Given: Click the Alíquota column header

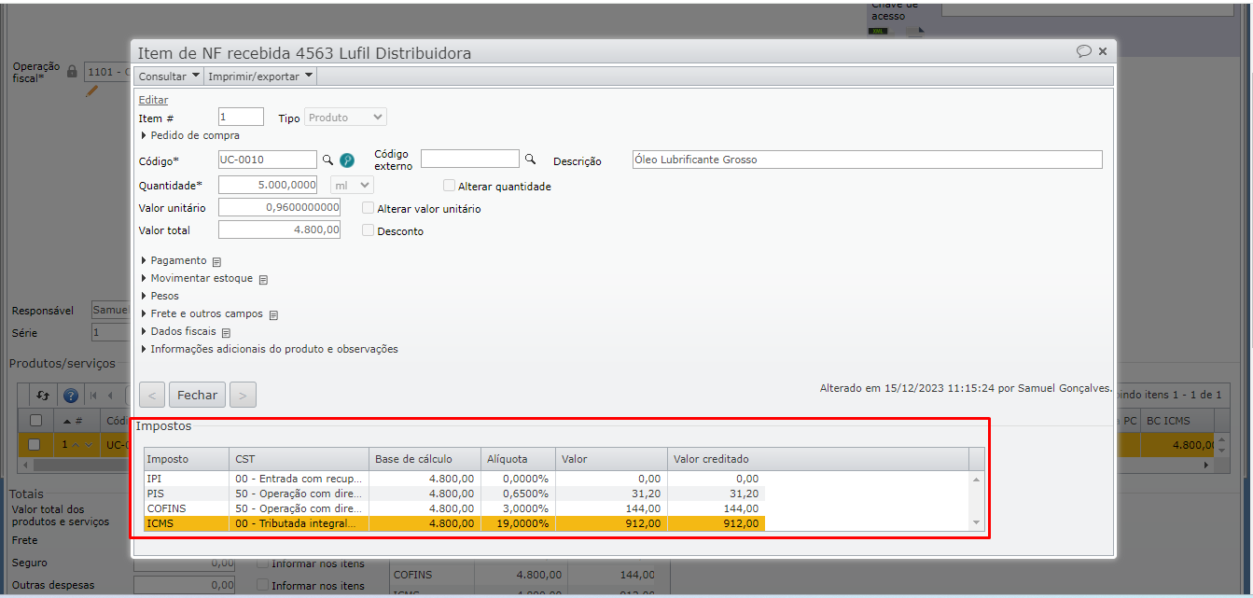Looking at the screenshot, I should (x=519, y=459).
